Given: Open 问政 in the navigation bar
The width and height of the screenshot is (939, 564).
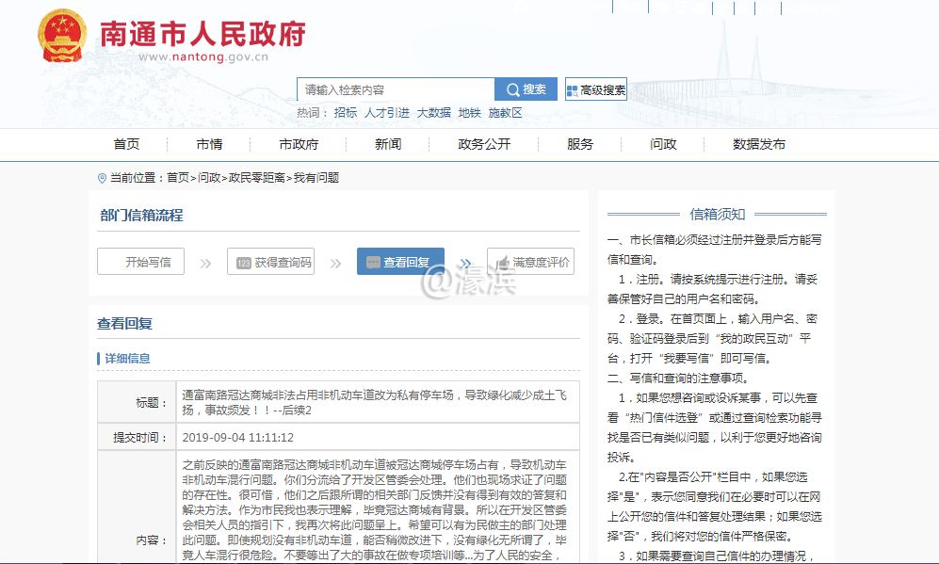Looking at the screenshot, I should [663, 144].
